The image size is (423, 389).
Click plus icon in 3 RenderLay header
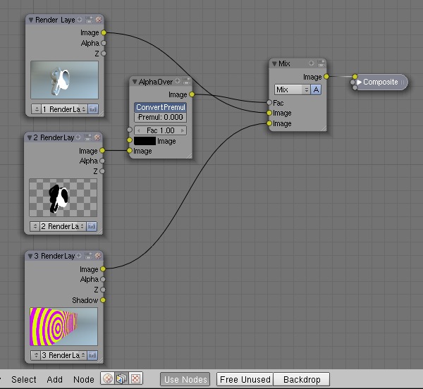pos(78,256)
